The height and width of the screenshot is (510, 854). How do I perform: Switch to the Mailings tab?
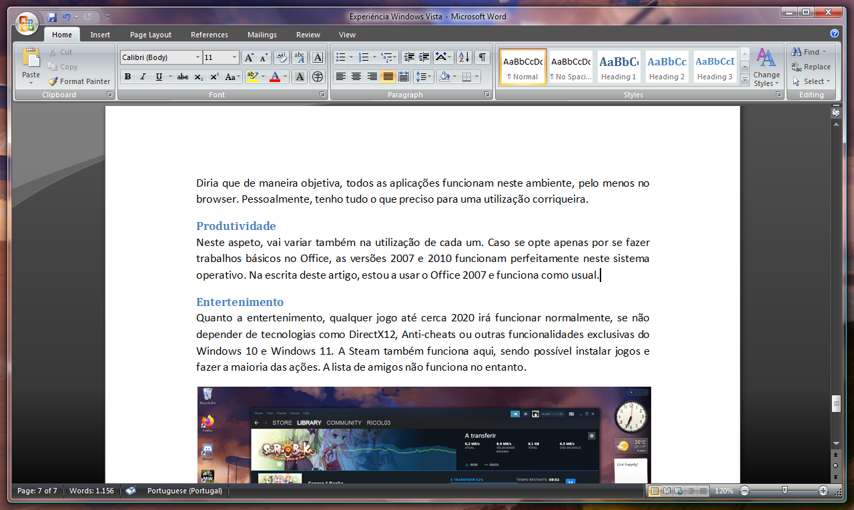click(262, 35)
